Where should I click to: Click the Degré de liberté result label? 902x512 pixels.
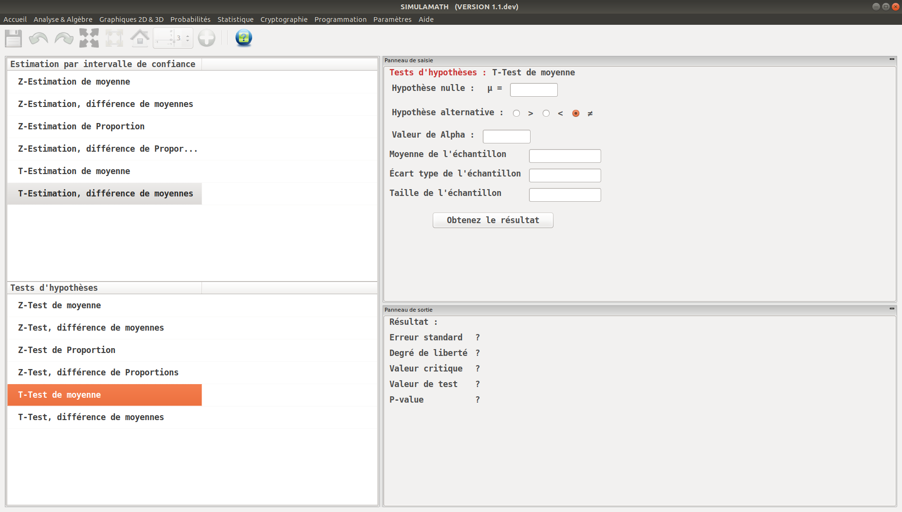point(428,353)
